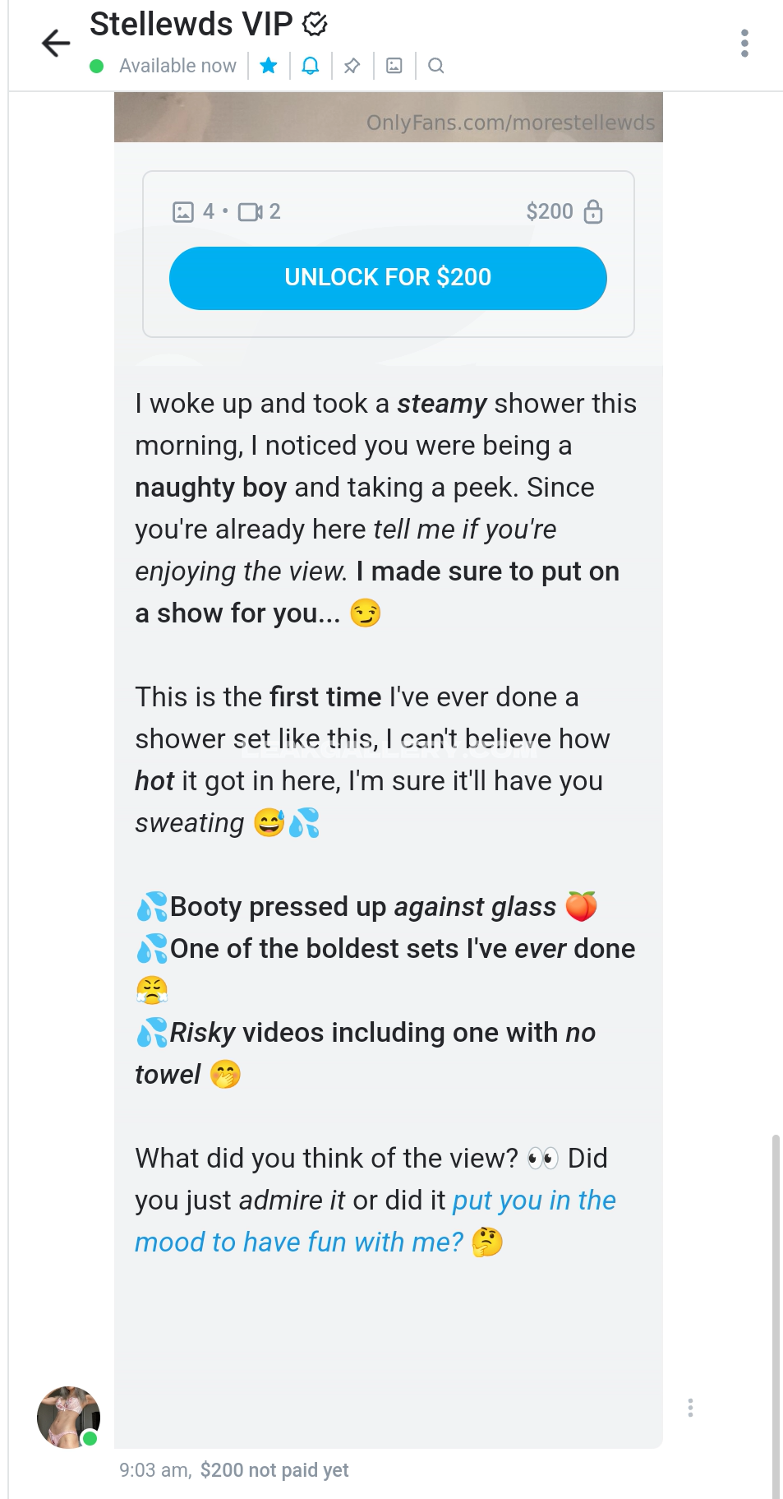This screenshot has width=783, height=1499.
Task: Open the sender's profile avatar
Action: tap(68, 1417)
